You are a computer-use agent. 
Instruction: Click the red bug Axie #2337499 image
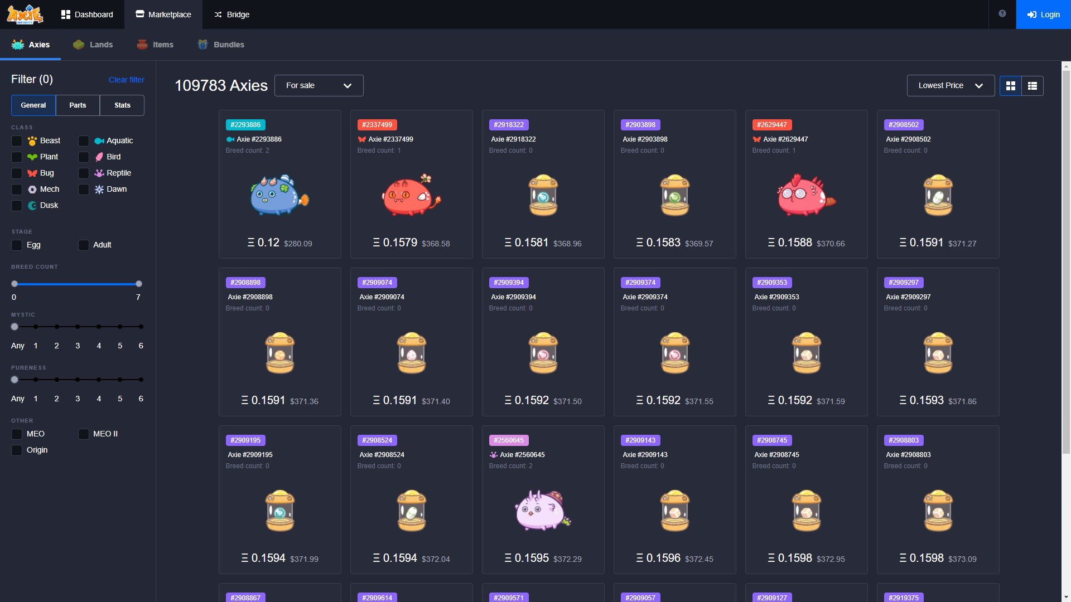[411, 195]
